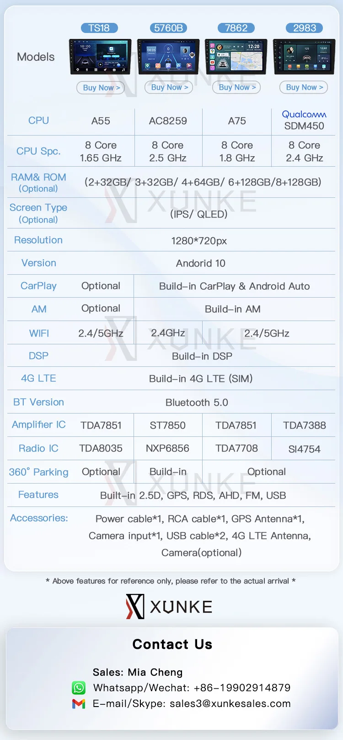The image size is (343, 740).
Task: Click the Qualcomm logo in CPU row
Action: pos(304,114)
